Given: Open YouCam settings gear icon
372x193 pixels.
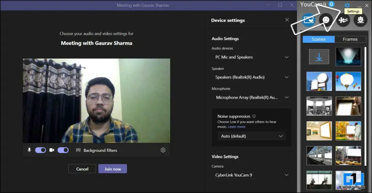Looking at the screenshot, I should (347, 5).
